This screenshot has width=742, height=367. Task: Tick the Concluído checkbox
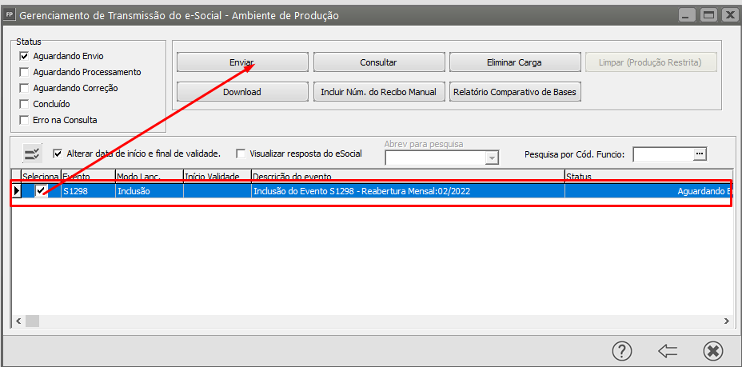tap(24, 104)
